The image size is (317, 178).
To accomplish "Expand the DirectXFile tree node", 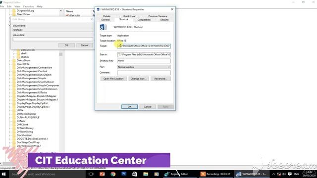I will (x=10, y=64).
